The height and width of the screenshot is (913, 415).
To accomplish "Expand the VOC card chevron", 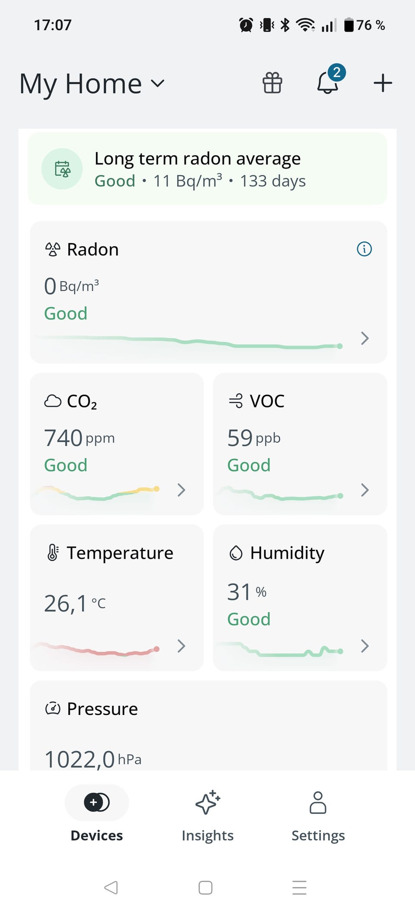I will [364, 490].
